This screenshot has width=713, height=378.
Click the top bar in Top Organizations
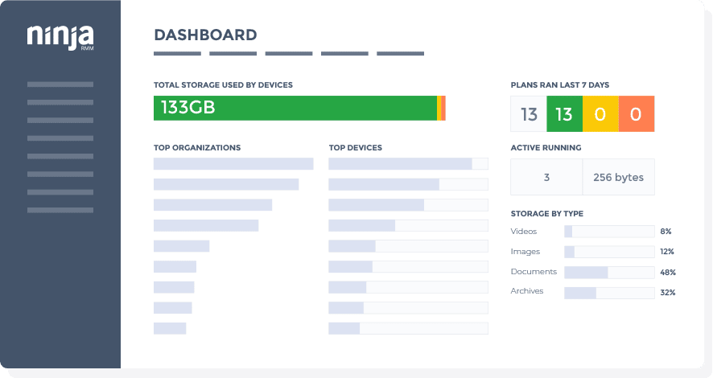pos(233,164)
